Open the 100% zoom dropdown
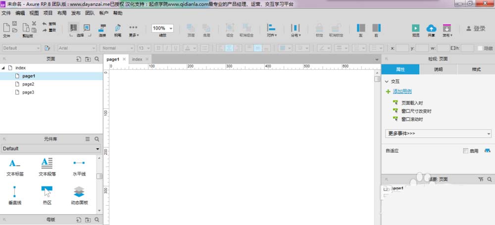The height and width of the screenshot is (225, 495). pyautogui.click(x=162, y=28)
